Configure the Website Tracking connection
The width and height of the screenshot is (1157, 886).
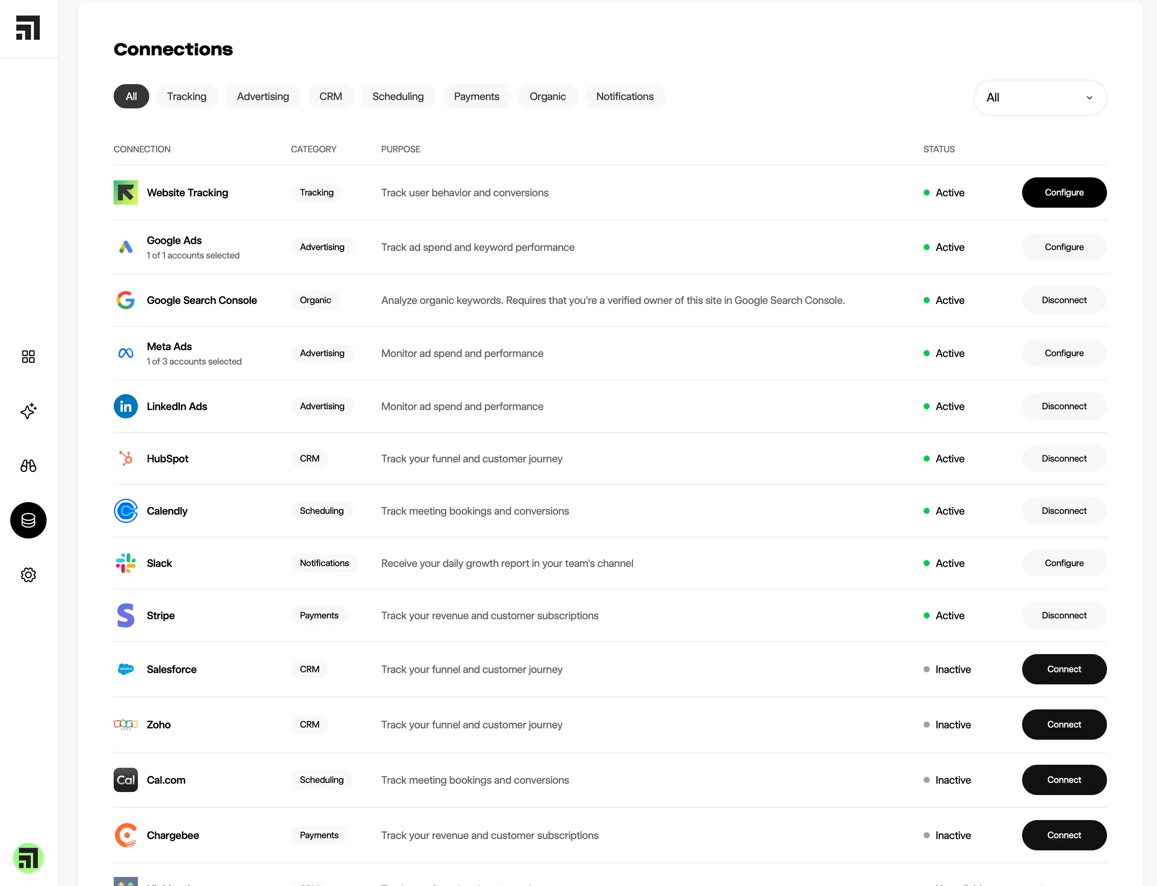(x=1064, y=193)
